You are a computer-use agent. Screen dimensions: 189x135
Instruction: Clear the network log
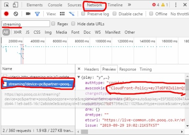(16, 14)
